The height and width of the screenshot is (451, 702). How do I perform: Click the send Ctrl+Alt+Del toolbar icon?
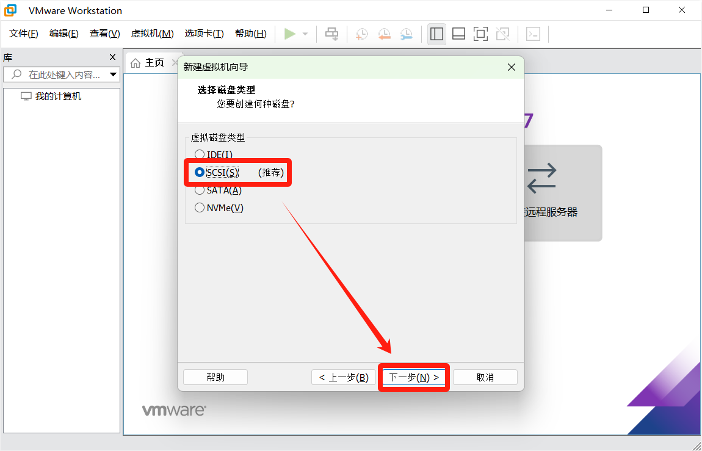(331, 34)
